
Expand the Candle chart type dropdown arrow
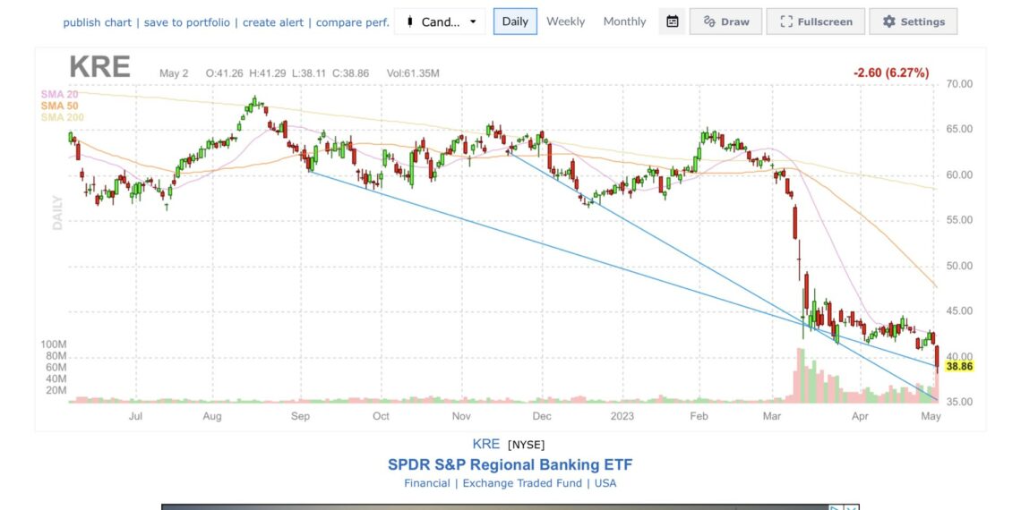click(x=474, y=21)
